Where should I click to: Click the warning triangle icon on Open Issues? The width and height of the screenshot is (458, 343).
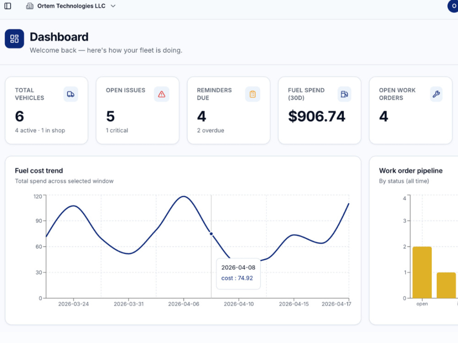click(x=162, y=94)
